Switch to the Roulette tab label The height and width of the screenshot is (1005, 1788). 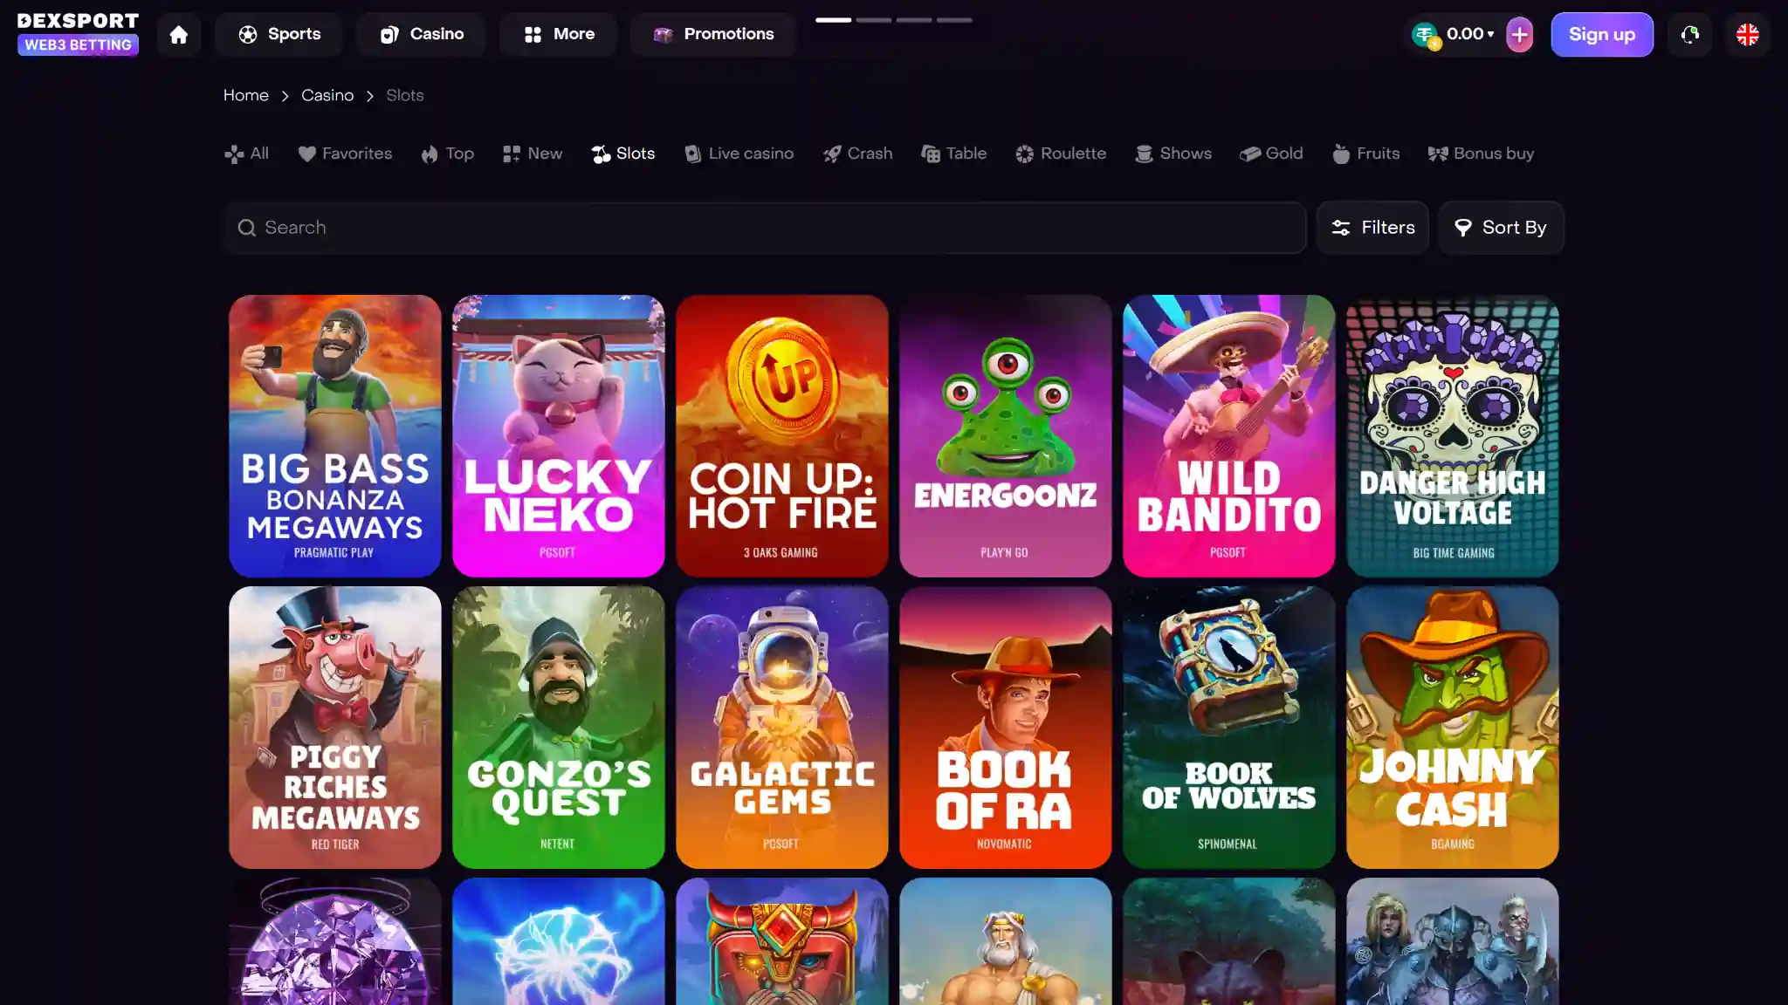coord(1073,154)
